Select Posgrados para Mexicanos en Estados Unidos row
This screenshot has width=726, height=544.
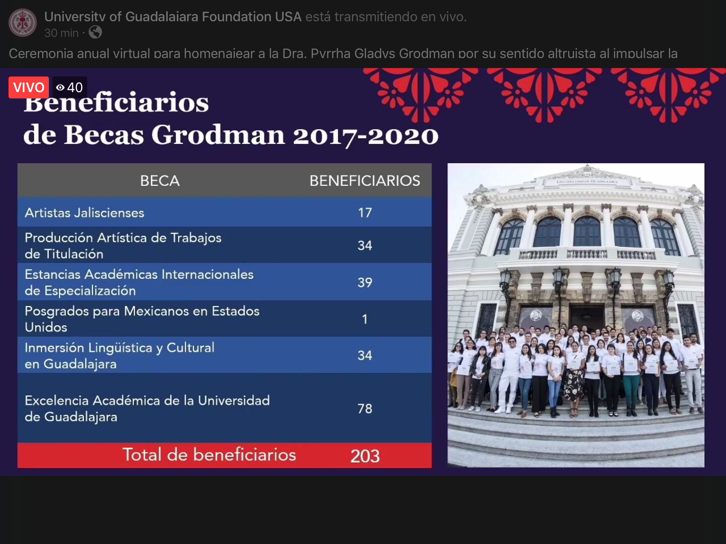[142, 319]
